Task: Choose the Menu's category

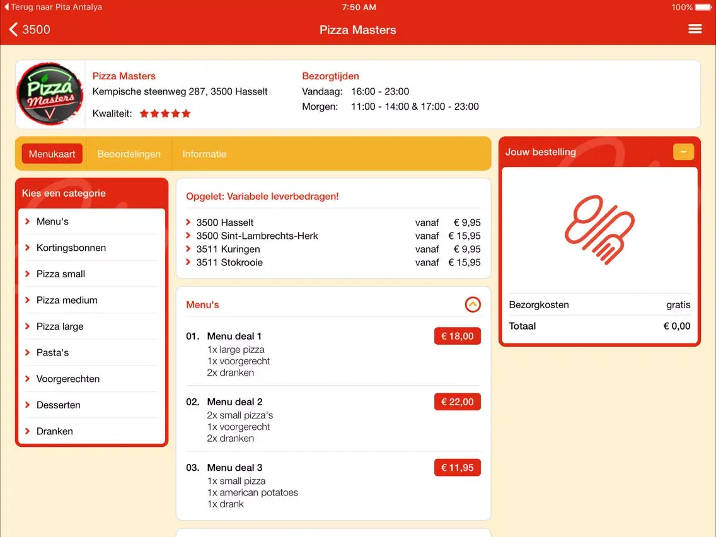Action: pyautogui.click(x=91, y=221)
